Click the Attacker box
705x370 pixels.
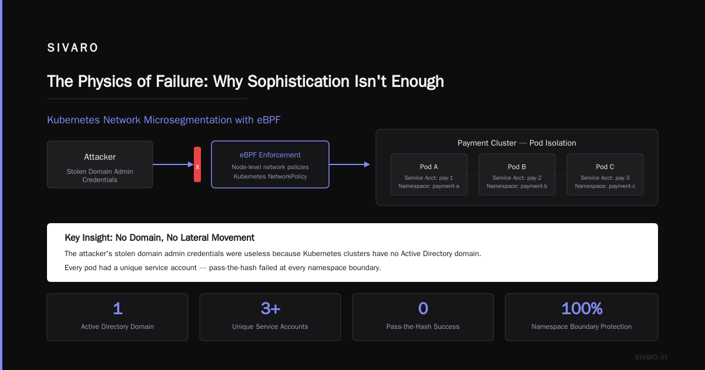(100, 164)
